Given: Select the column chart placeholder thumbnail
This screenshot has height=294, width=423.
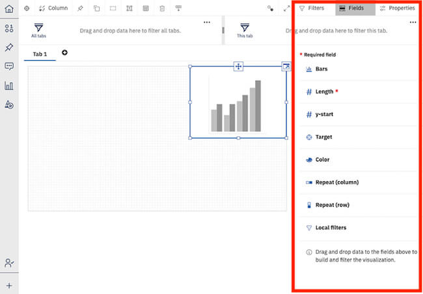Looking at the screenshot, I should 236,105.
